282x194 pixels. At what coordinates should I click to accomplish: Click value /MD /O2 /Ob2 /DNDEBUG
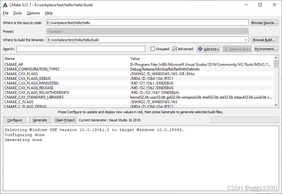pos(152,88)
